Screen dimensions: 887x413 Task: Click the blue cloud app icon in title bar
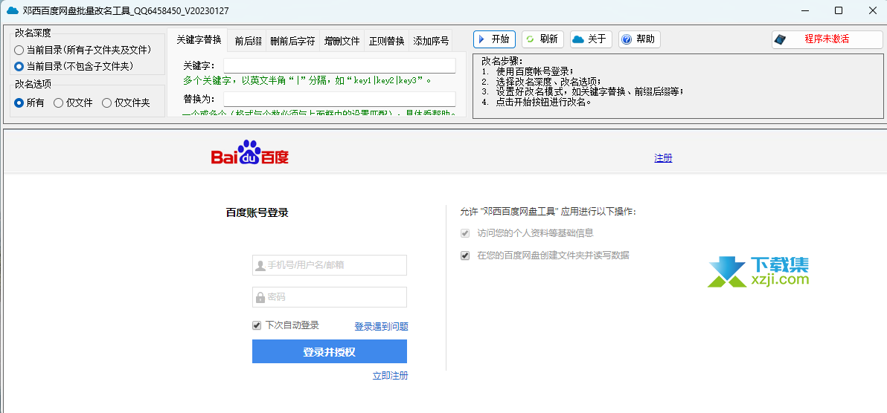pyautogui.click(x=12, y=10)
